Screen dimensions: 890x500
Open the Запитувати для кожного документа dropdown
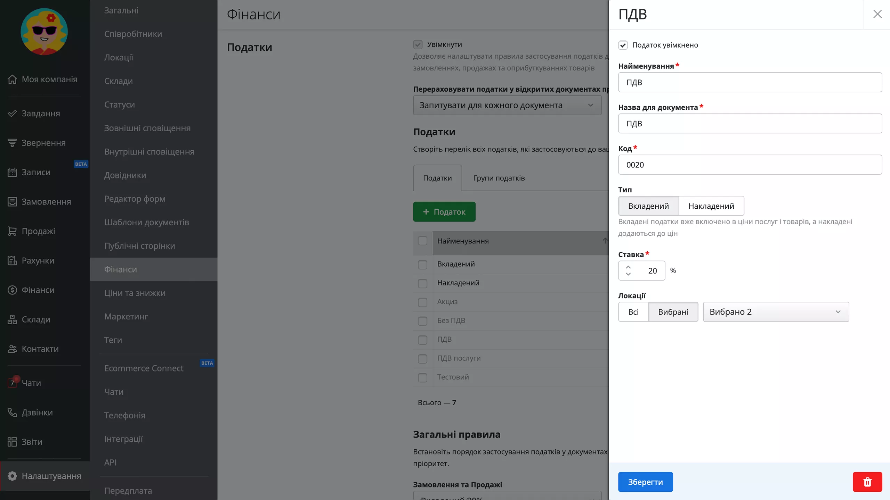pos(507,105)
